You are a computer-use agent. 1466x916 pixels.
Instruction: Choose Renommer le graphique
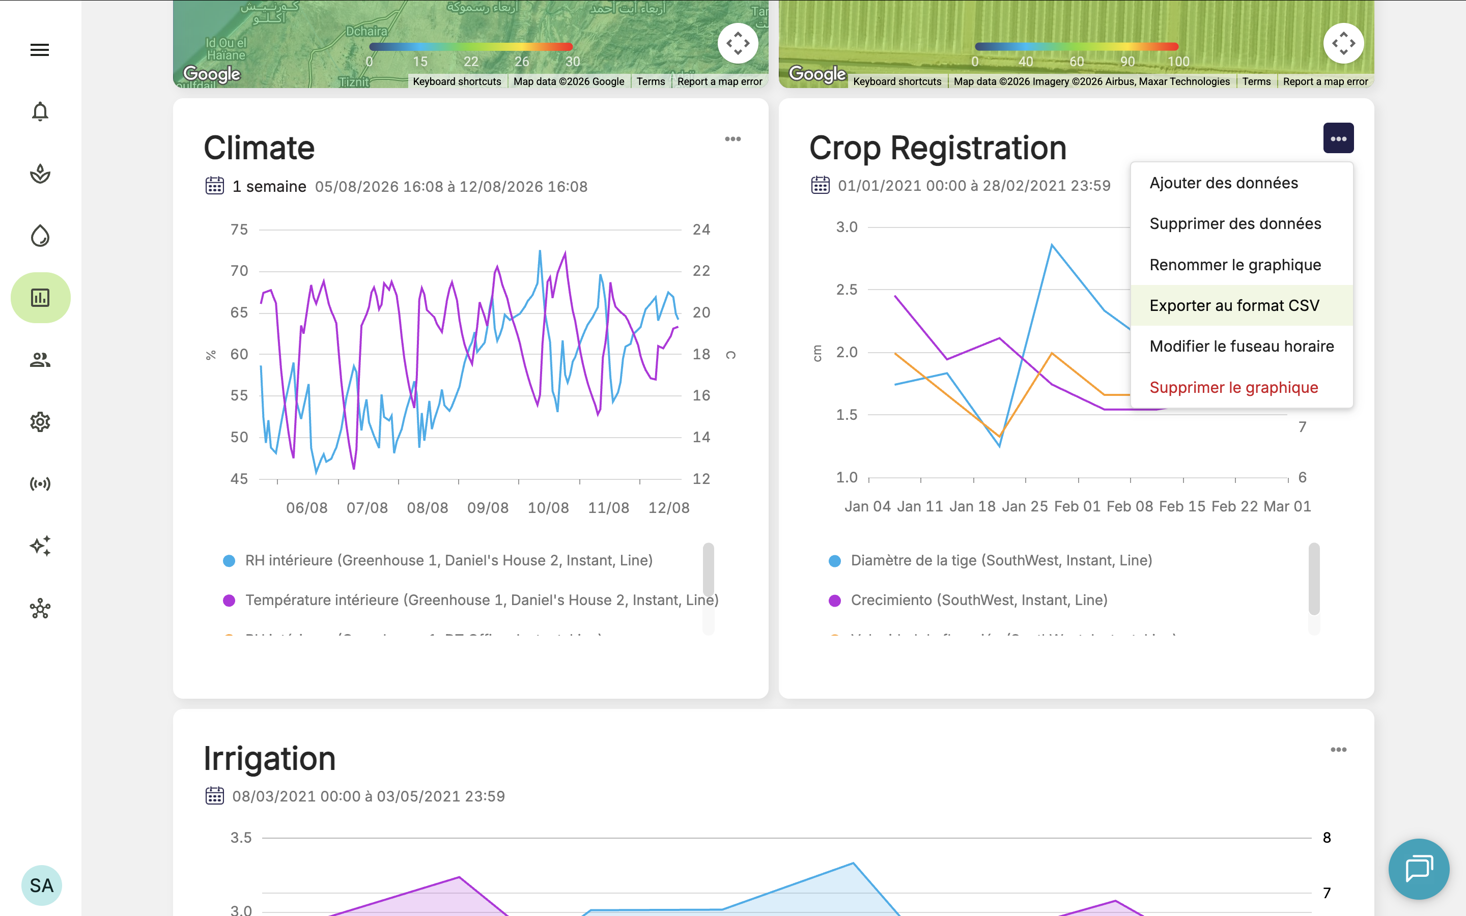(x=1242, y=265)
